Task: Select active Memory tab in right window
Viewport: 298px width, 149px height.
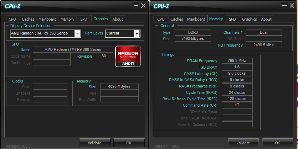Action: (x=216, y=19)
